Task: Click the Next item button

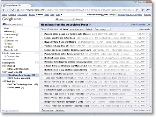Action: point(60,110)
